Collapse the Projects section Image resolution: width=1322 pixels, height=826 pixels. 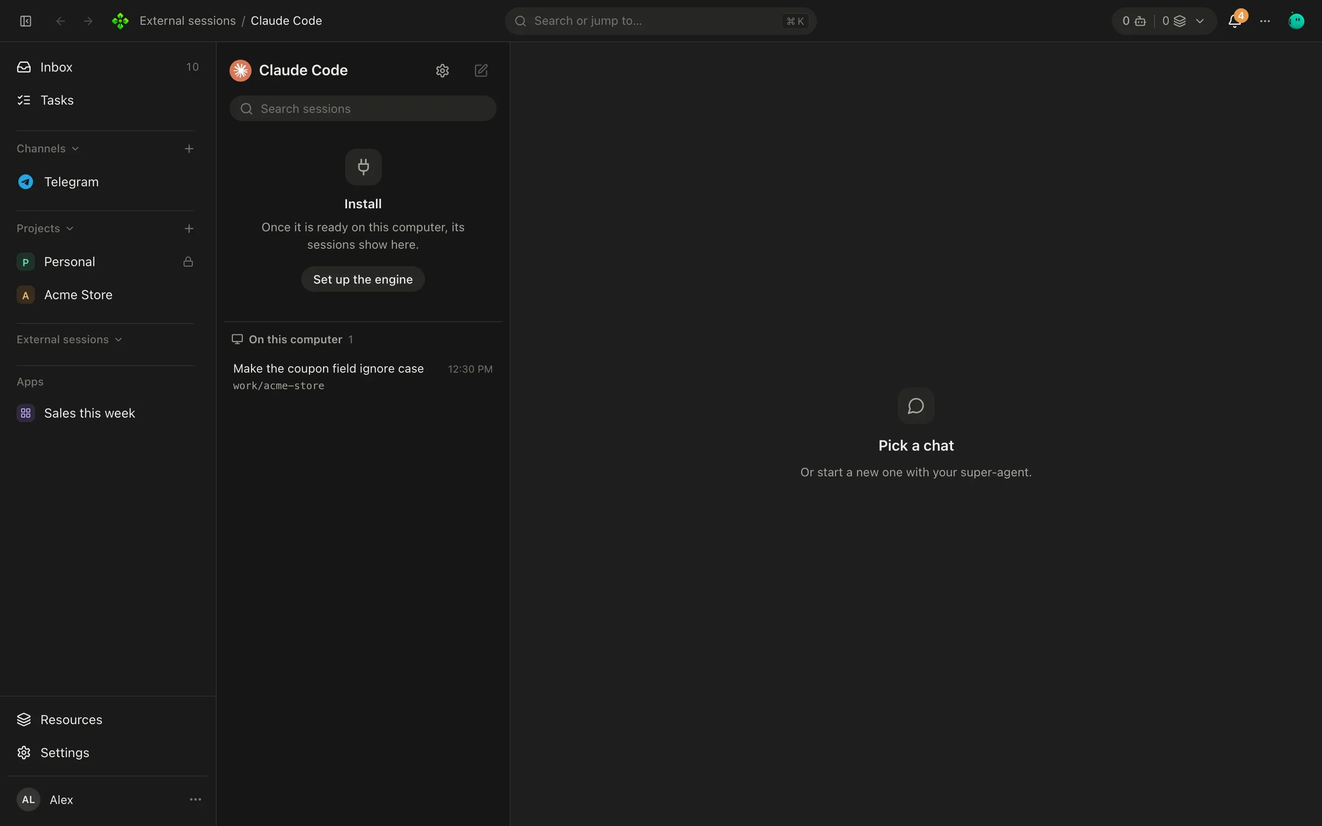pyautogui.click(x=45, y=229)
